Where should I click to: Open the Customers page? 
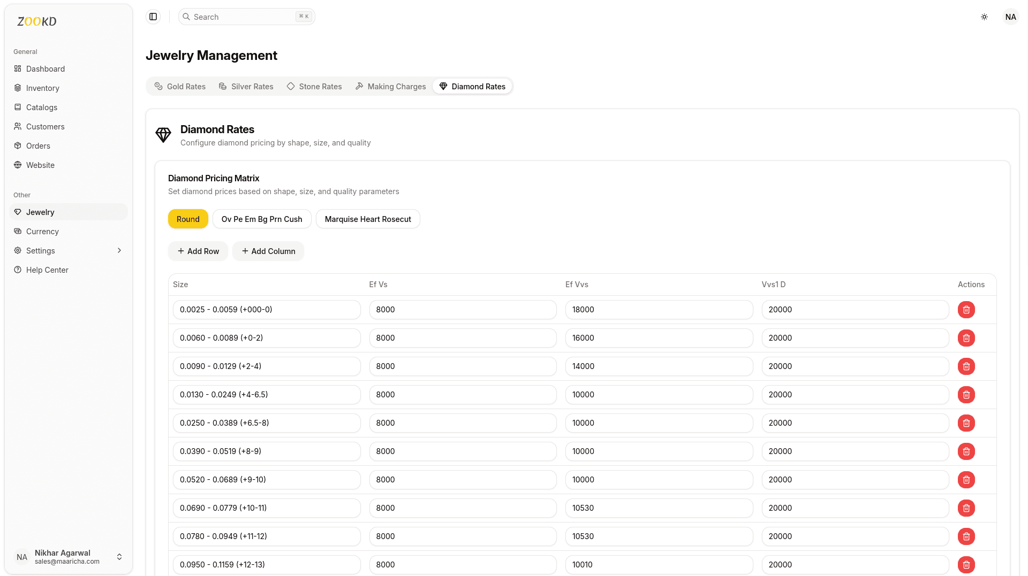[x=45, y=126]
